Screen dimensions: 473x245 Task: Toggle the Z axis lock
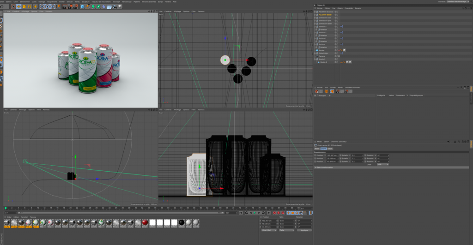pyautogui.click(x=53, y=6)
